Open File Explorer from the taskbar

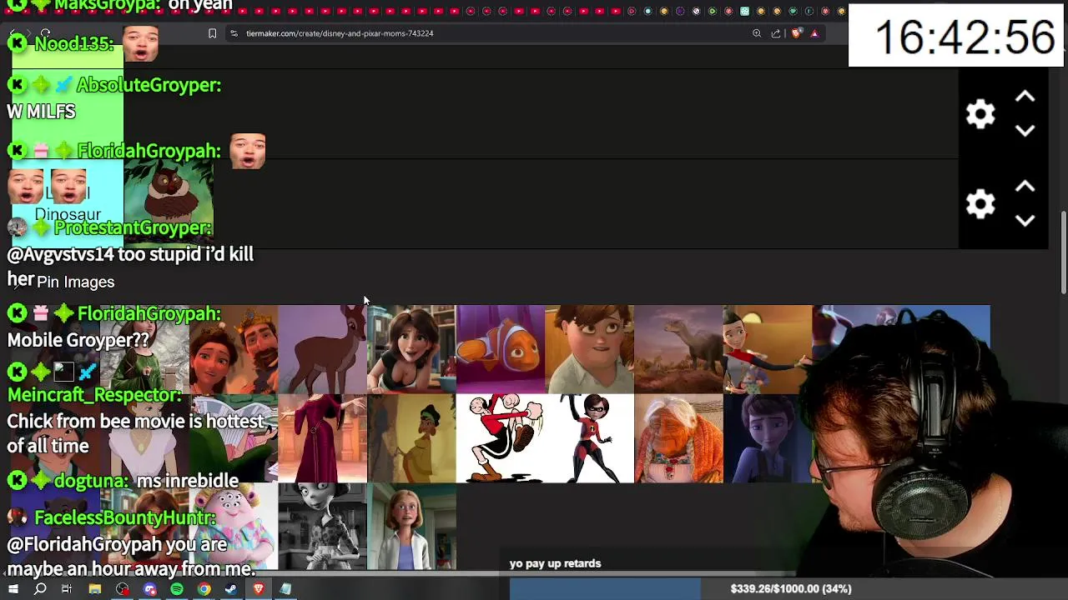[95, 589]
